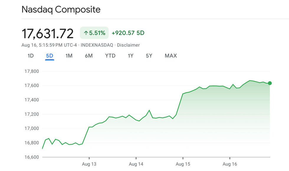The image size is (289, 171).
Task: Click the 17,800 y-axis label
Action: click(x=31, y=71)
